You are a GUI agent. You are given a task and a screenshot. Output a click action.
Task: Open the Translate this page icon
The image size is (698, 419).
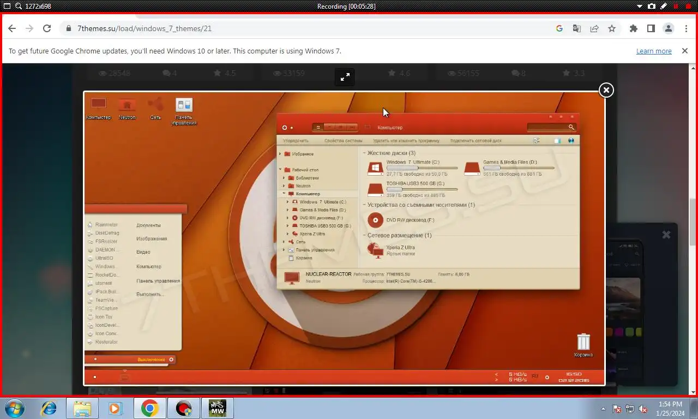577,28
